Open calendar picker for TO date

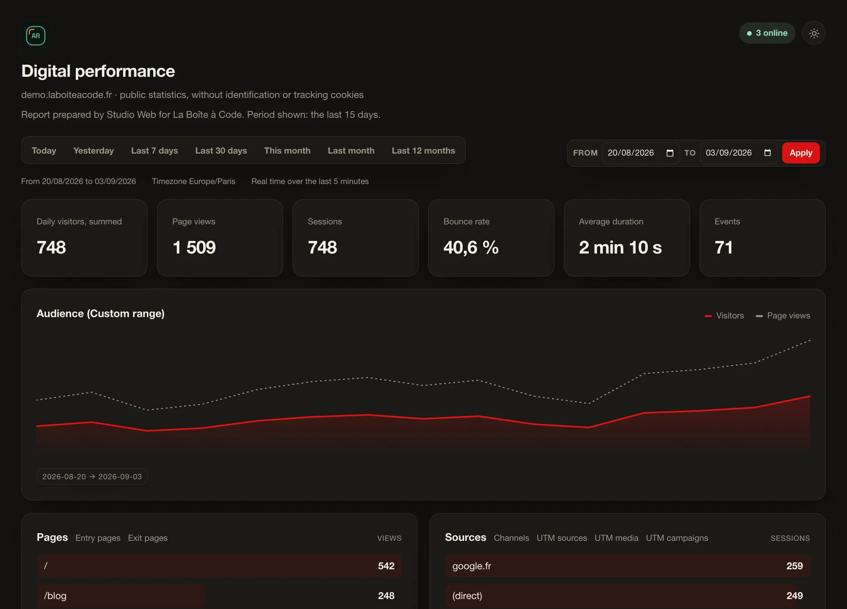pos(767,153)
